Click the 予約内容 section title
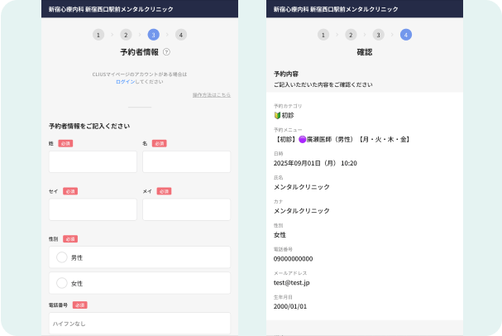Image resolution: width=502 pixels, height=336 pixels. 286,74
